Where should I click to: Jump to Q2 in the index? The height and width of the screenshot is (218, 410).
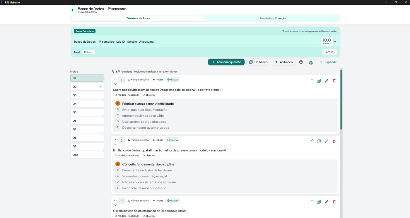click(x=87, y=87)
